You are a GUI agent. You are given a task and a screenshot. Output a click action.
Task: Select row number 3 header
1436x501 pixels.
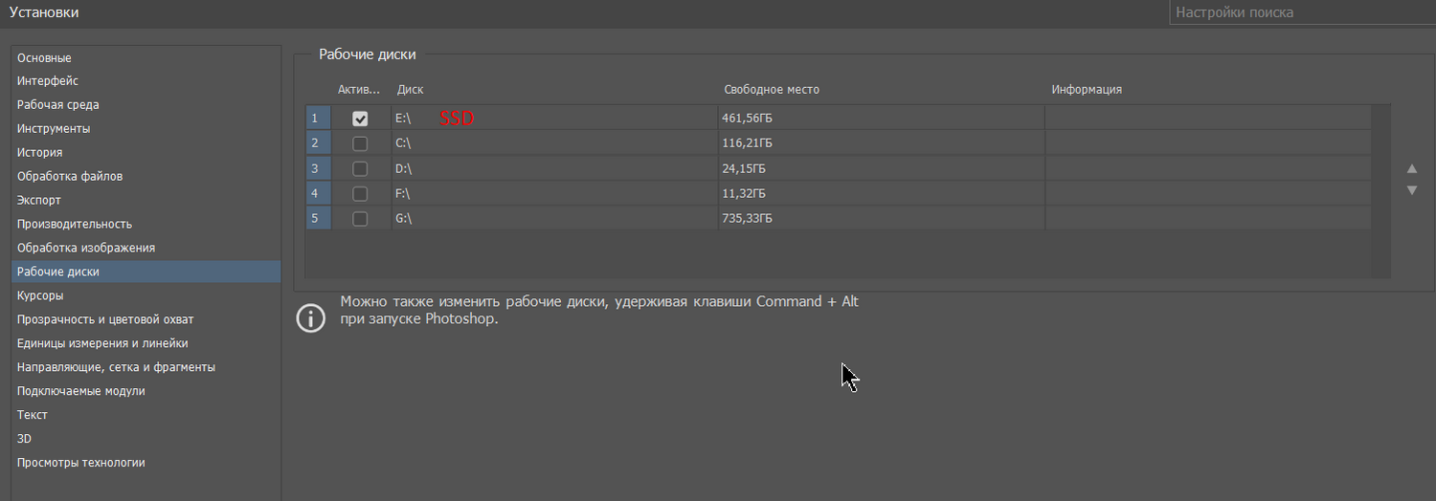pyautogui.click(x=318, y=168)
